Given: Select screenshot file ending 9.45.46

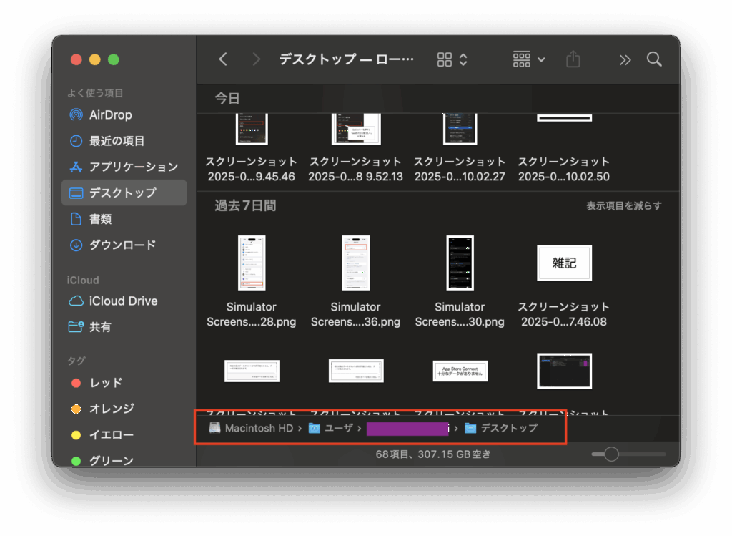Looking at the screenshot, I should (x=252, y=149).
